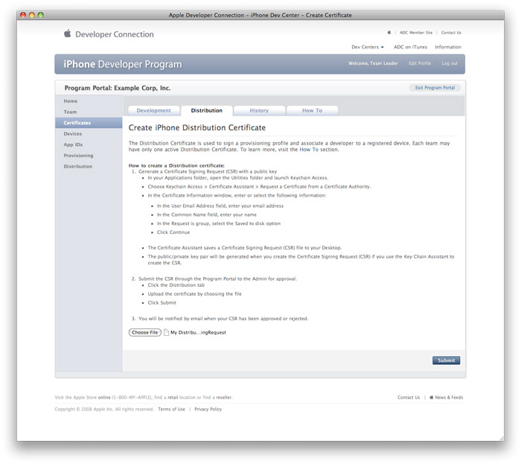Click the Welcome, Team Leader text

pyautogui.click(x=373, y=63)
